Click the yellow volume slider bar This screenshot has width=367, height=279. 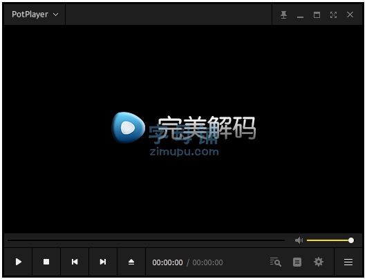(x=329, y=240)
